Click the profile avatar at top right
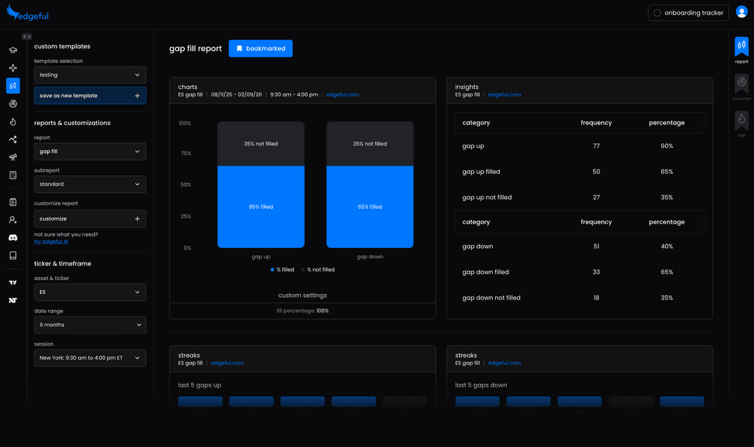754x447 pixels. coord(741,12)
